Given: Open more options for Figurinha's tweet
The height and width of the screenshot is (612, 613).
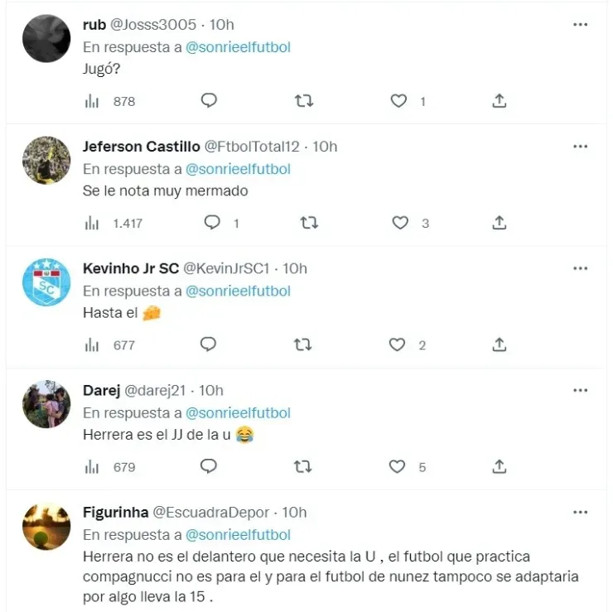Looking at the screenshot, I should coord(580,512).
